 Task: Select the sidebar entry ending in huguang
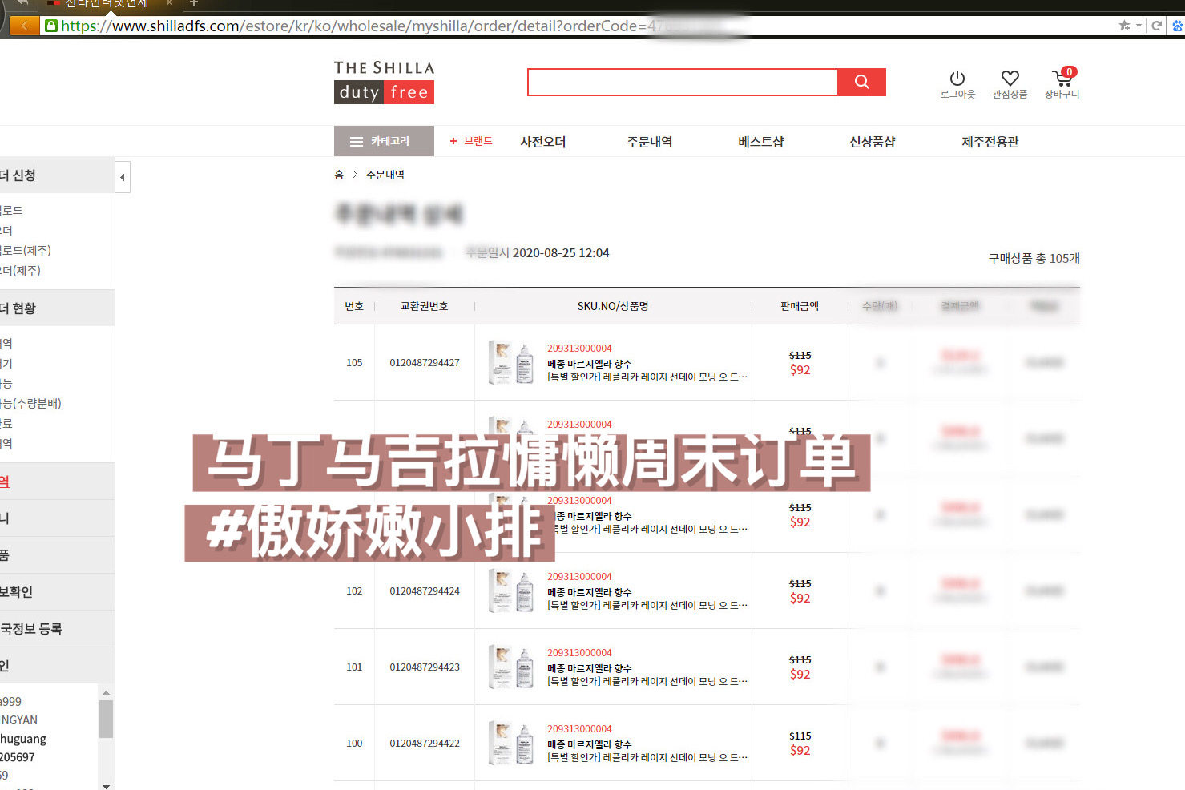pyautogui.click(x=23, y=739)
